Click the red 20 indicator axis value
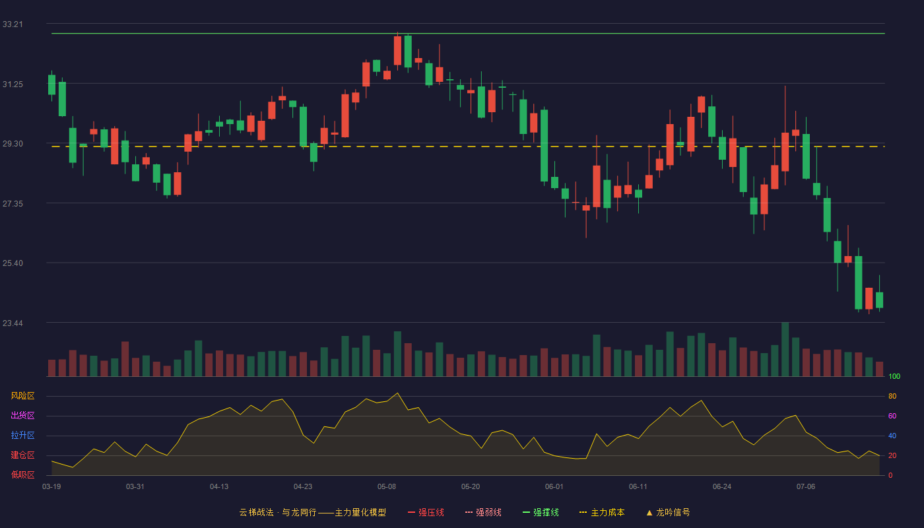The image size is (924, 528). click(892, 455)
